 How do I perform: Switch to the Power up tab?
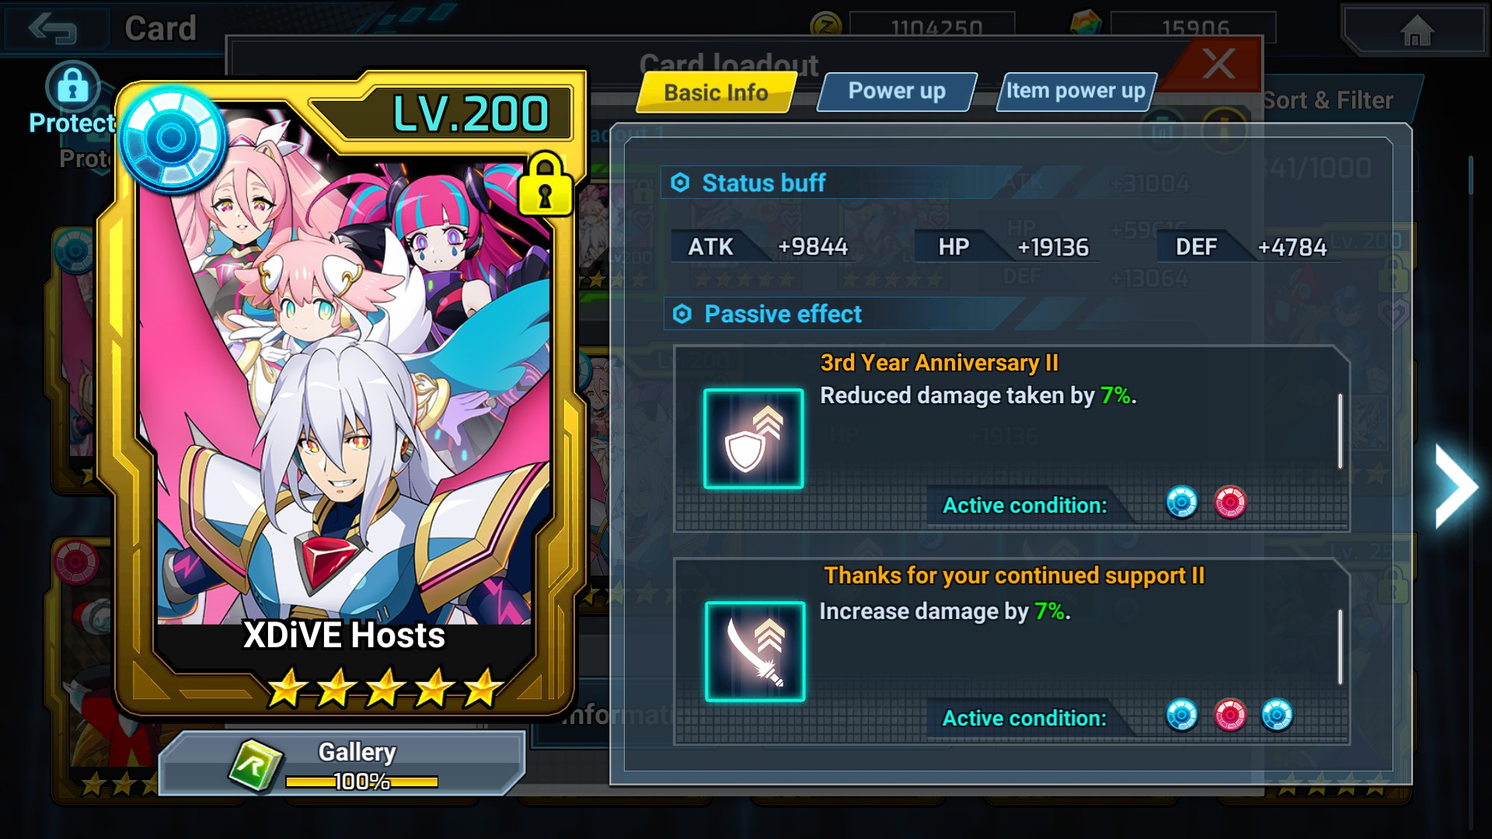[897, 92]
